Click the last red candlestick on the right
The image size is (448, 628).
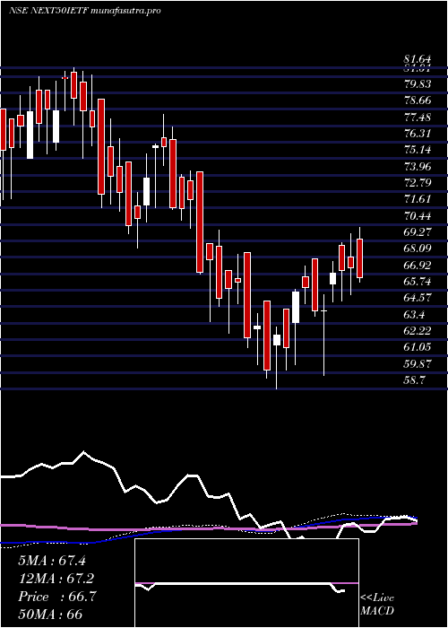(359, 258)
